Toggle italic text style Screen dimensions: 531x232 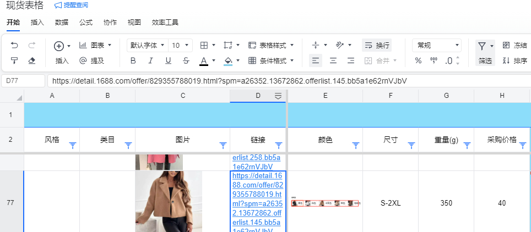pyautogui.click(x=150, y=60)
